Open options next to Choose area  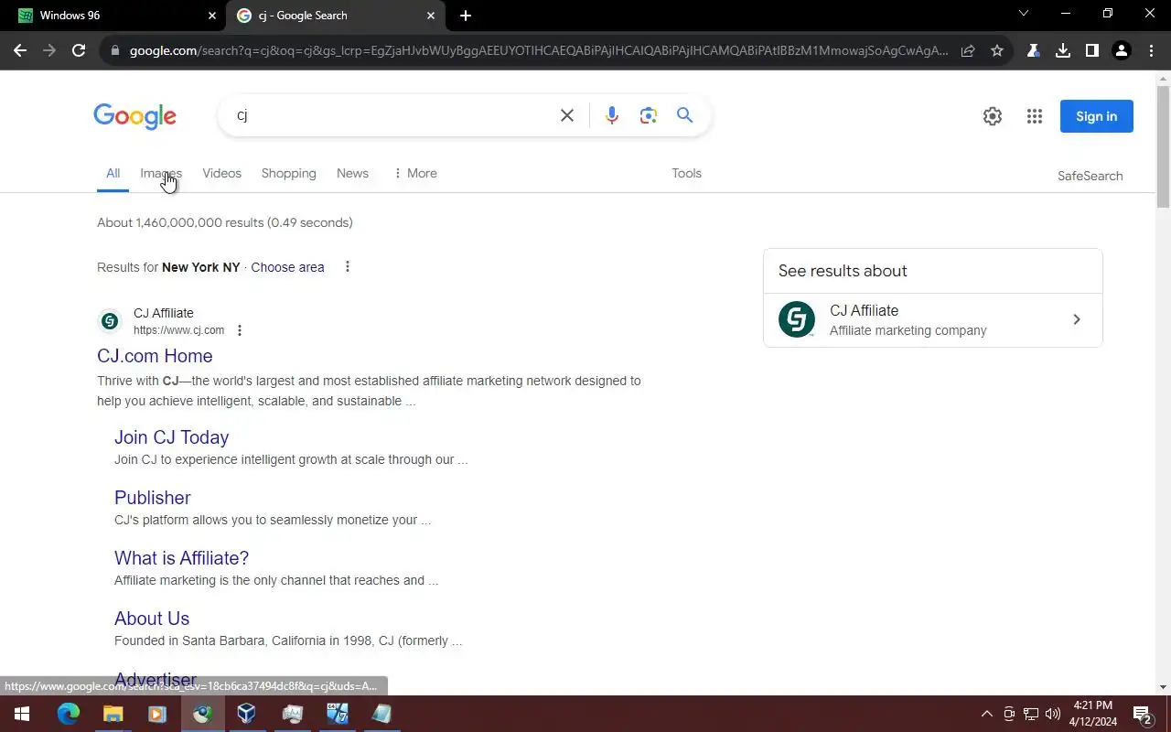[348, 267]
